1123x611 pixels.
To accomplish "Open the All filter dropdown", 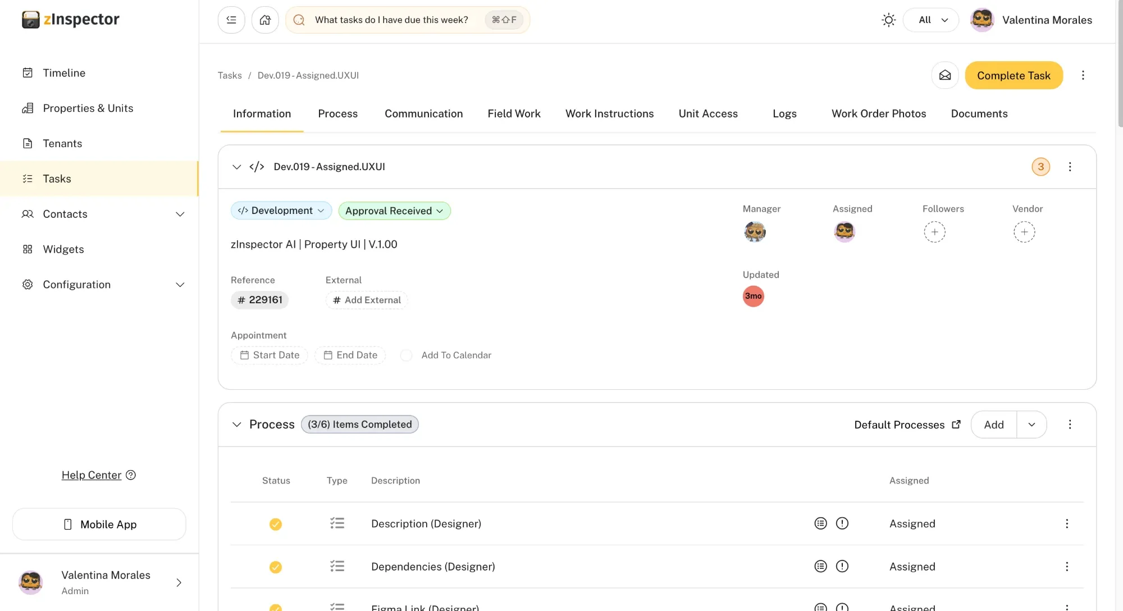I will pyautogui.click(x=931, y=20).
